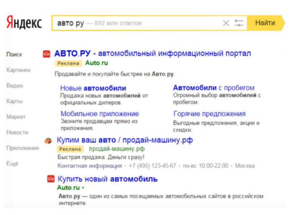Click the green Auto.ru URL under Купить новый автомобиль
Screen dimensions: 301x215
click(68, 188)
